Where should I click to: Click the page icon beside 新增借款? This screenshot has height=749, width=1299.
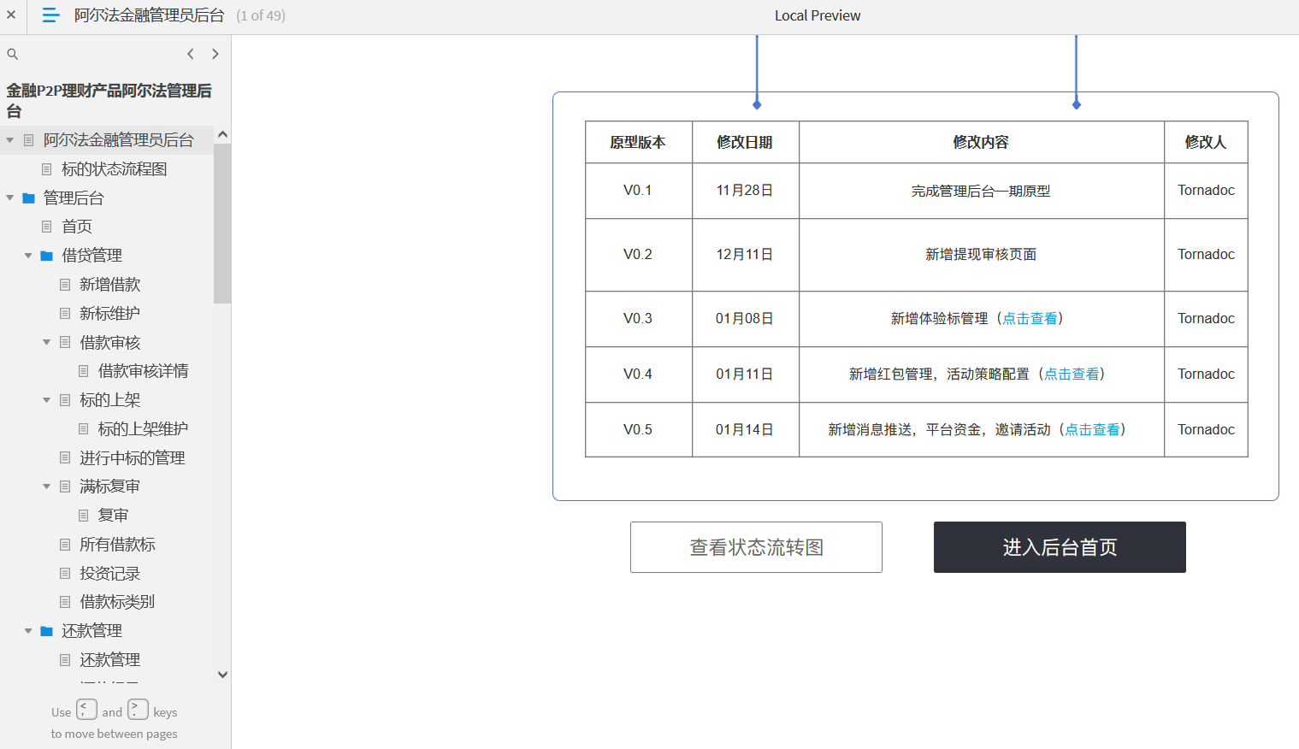pyautogui.click(x=65, y=285)
